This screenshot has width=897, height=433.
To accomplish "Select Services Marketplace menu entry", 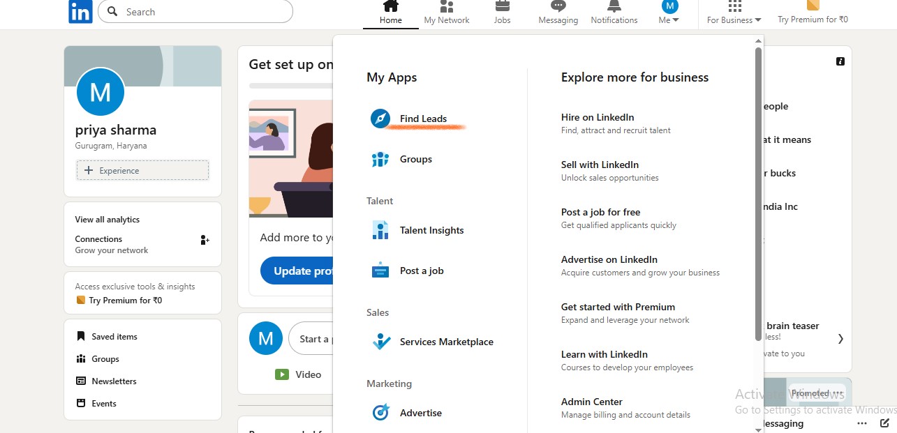I will tap(447, 342).
